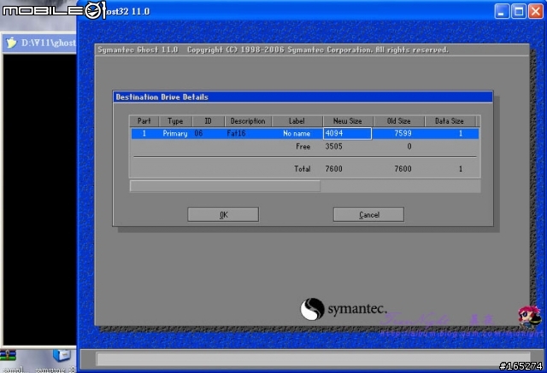
Task: Click the Destination Drive Details title bar
Action: (303, 97)
